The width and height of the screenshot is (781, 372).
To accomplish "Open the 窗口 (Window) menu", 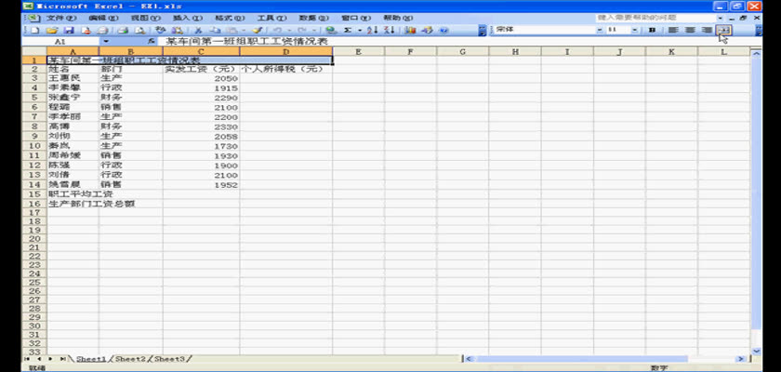I will [x=356, y=18].
